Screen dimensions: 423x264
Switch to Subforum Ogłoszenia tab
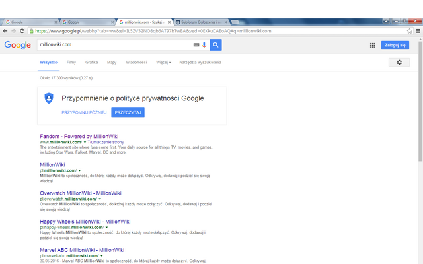coord(201,22)
